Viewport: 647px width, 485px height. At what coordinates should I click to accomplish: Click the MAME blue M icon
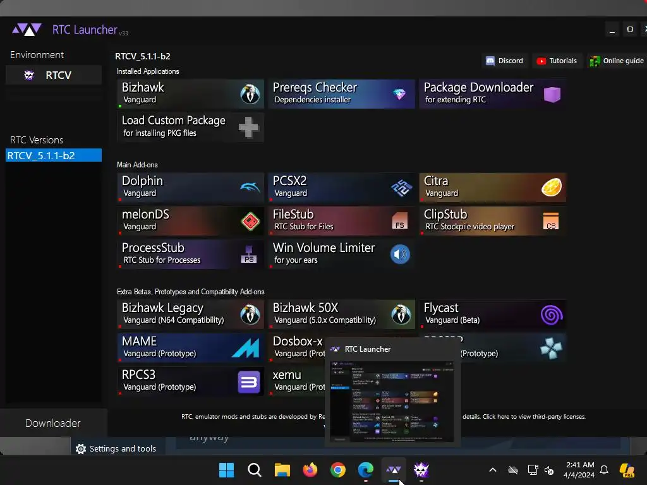(246, 348)
